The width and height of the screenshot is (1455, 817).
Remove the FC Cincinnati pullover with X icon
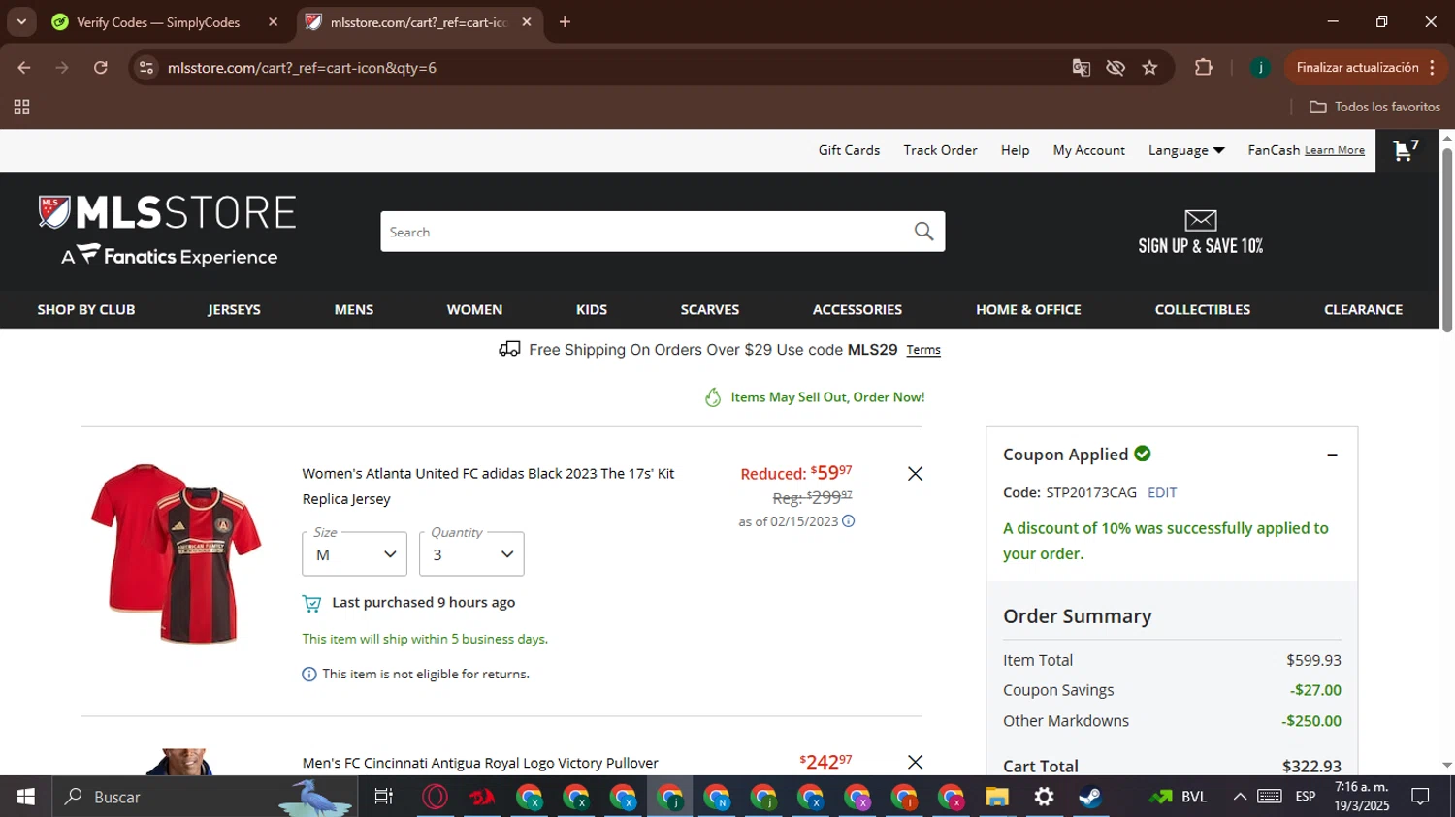coord(915,763)
